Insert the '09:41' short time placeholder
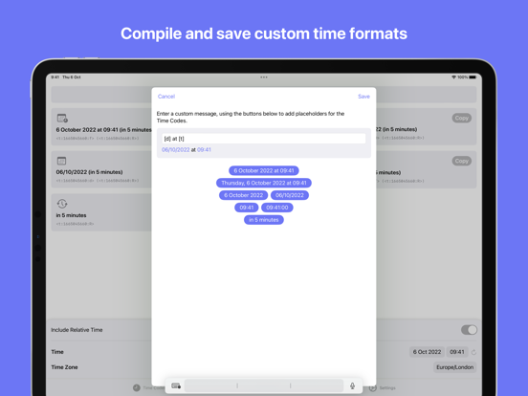 pyautogui.click(x=247, y=208)
